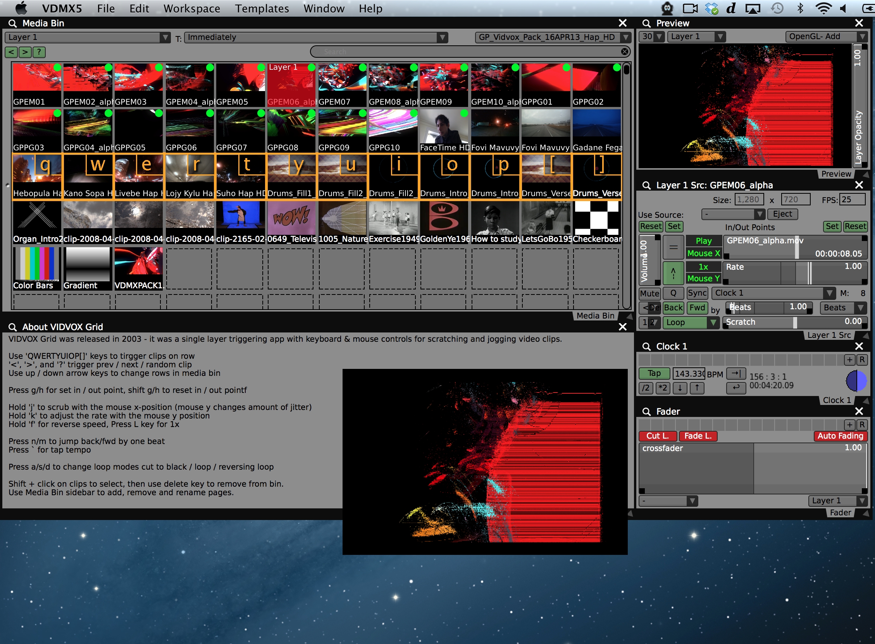Toggle Auto Fading in the Fader

point(840,436)
